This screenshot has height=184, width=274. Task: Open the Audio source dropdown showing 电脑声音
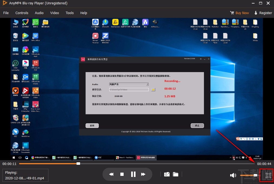147,84
